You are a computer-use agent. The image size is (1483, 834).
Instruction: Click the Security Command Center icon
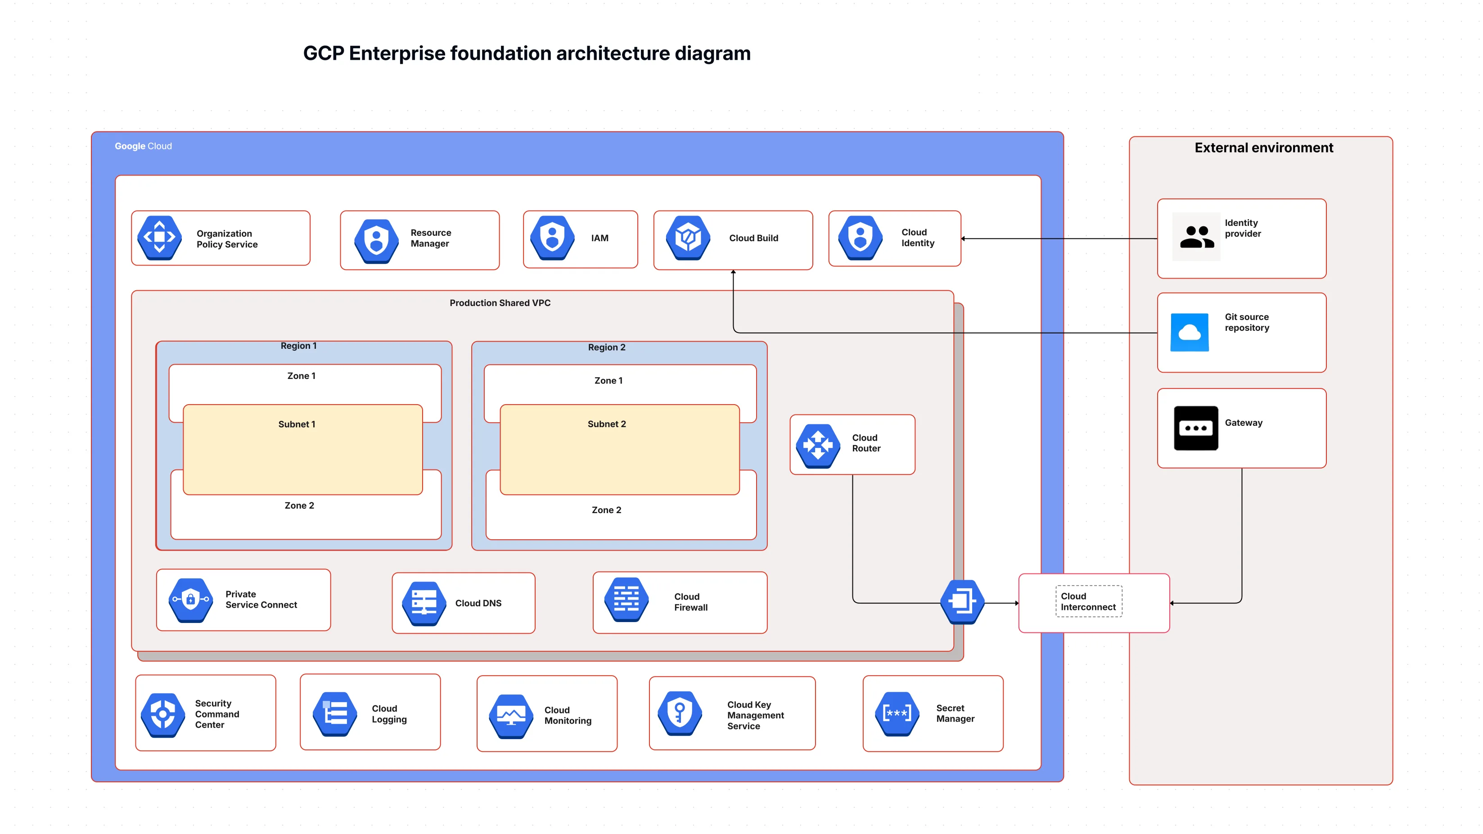[x=162, y=714]
